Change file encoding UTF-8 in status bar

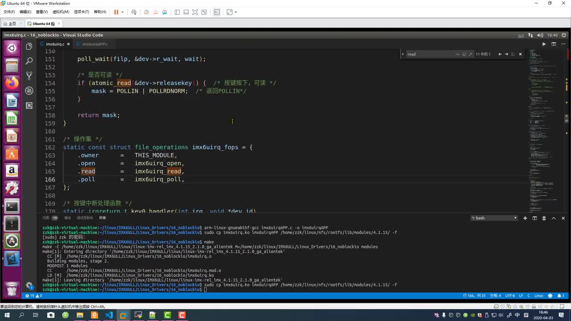(510, 296)
